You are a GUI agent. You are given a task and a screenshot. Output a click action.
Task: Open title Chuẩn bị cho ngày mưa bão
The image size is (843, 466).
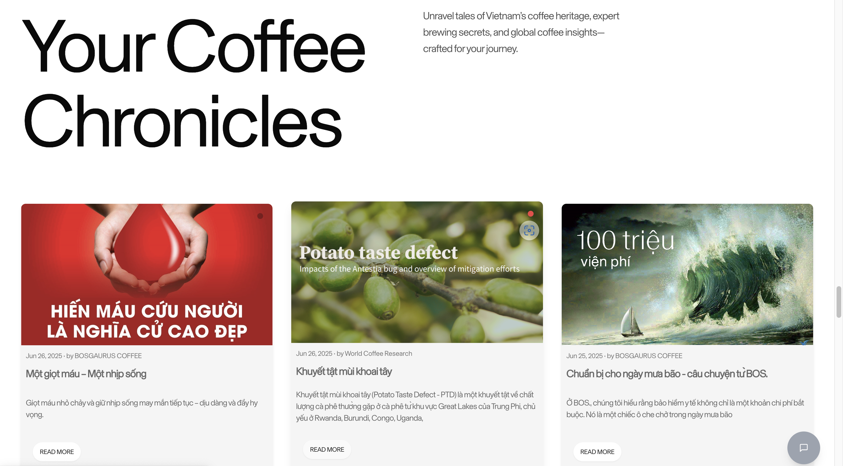click(667, 374)
